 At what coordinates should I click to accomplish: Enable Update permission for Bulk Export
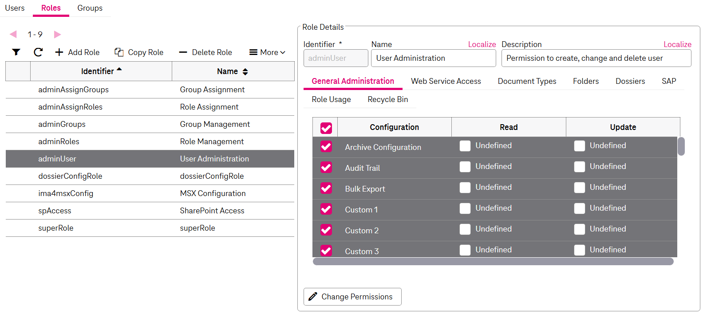(x=579, y=188)
